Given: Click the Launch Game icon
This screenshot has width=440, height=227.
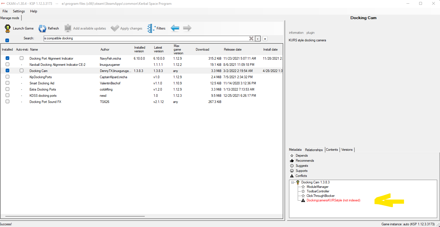Looking at the screenshot, I should click(7, 28).
